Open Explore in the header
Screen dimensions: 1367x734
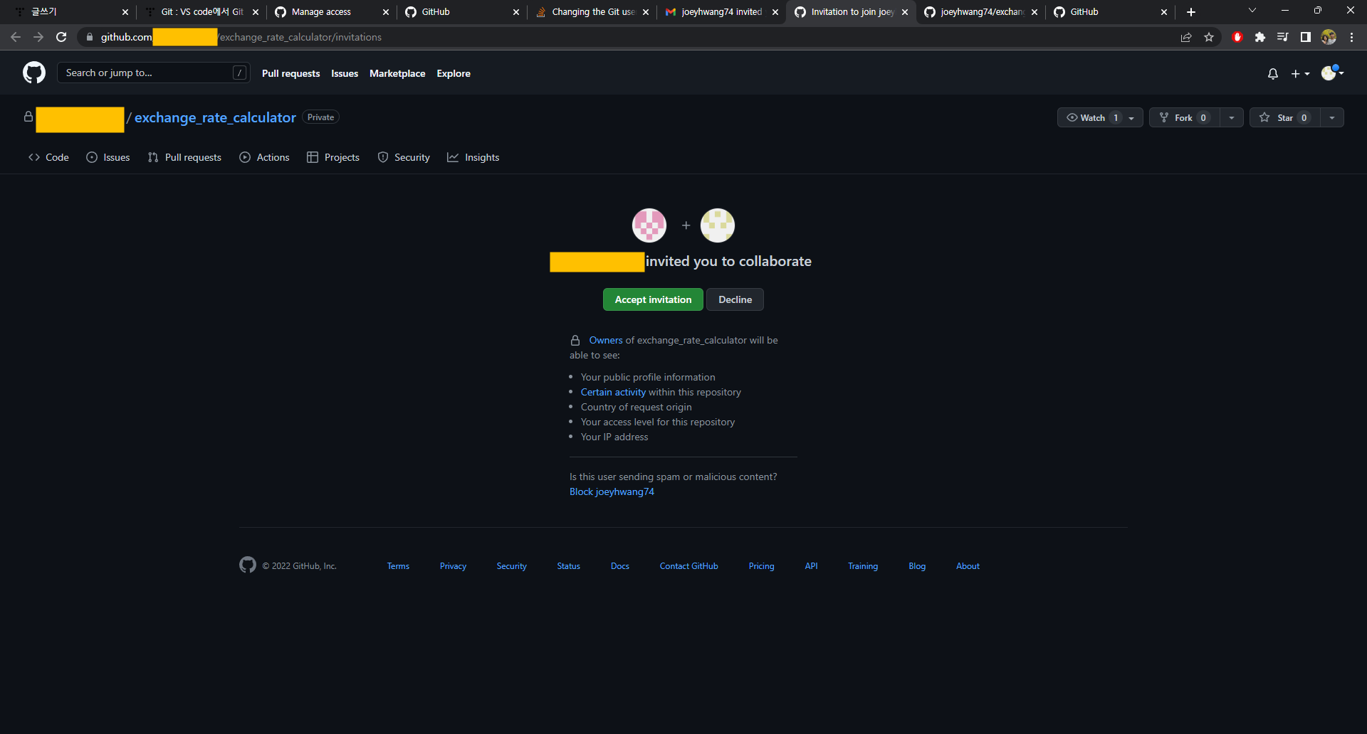click(x=454, y=73)
